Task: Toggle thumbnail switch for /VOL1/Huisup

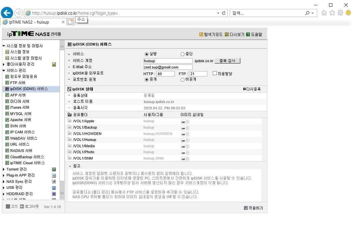Action: pos(185,141)
